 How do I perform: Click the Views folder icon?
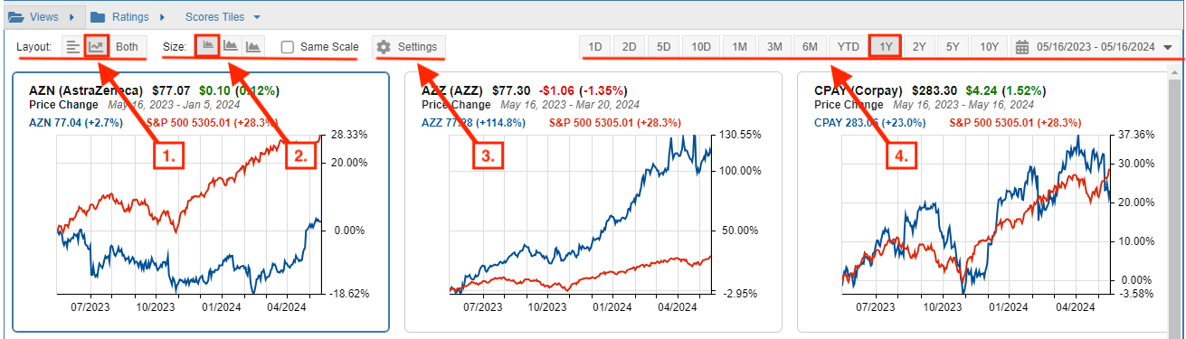coord(15,16)
